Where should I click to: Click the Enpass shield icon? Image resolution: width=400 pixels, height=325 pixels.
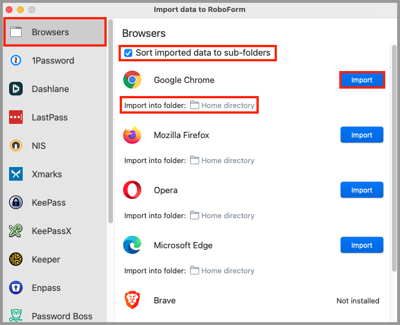pyautogui.click(x=16, y=288)
